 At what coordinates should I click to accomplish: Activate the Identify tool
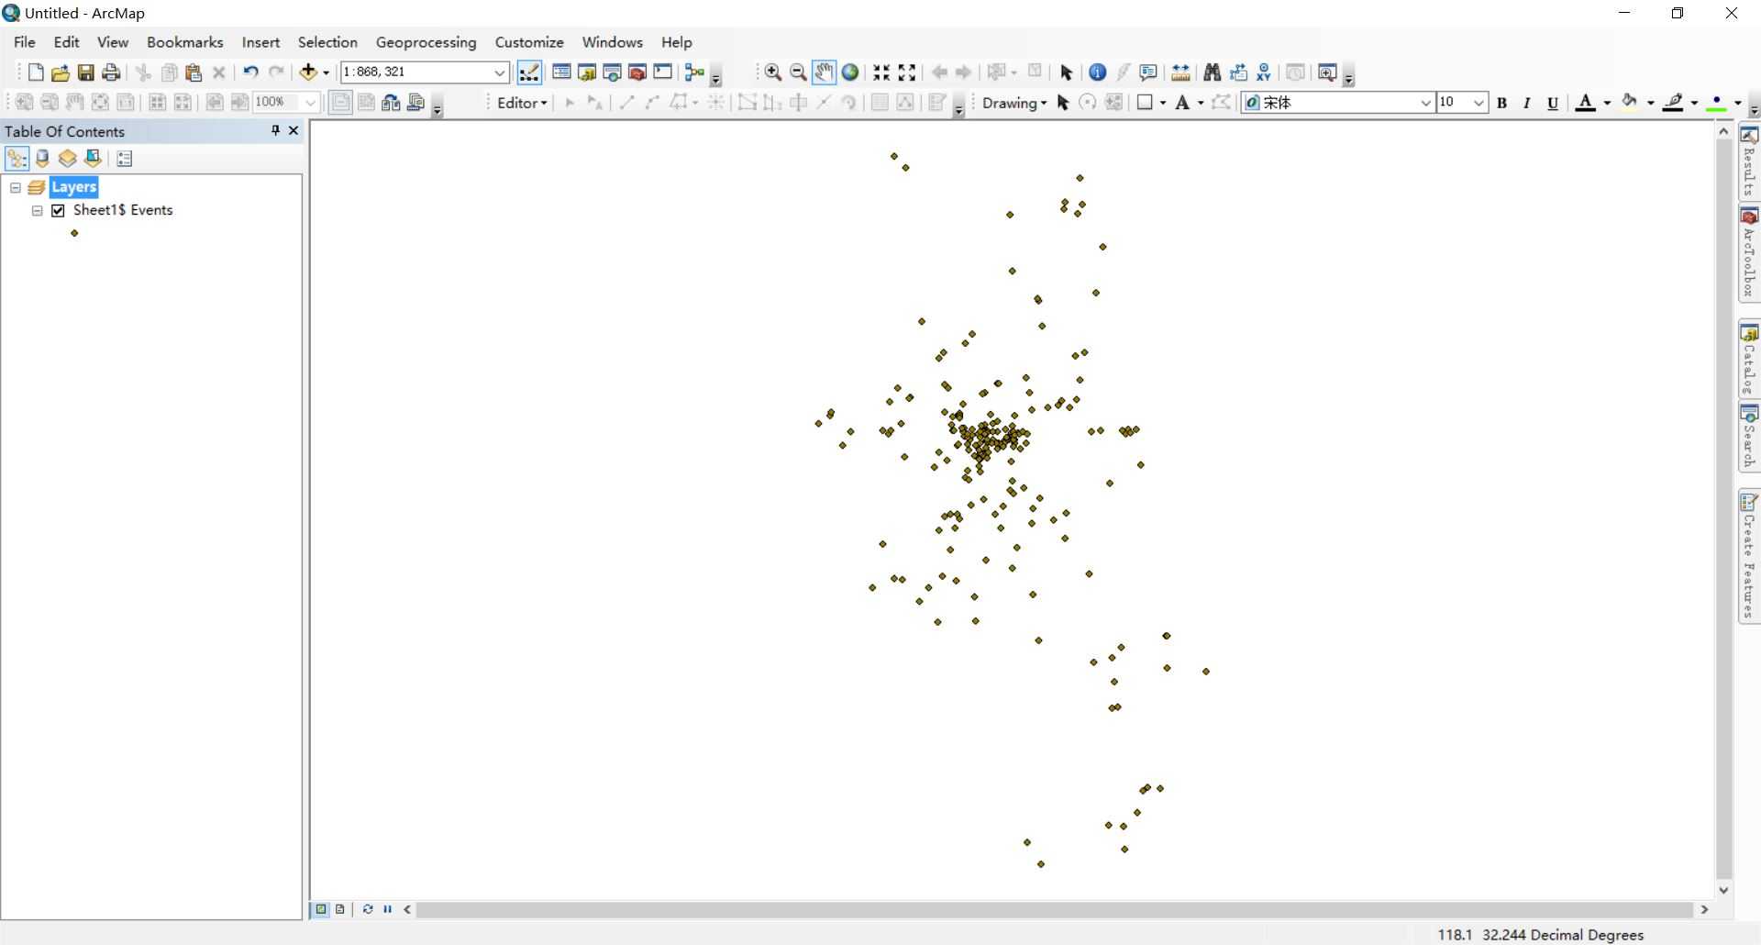pos(1097,72)
